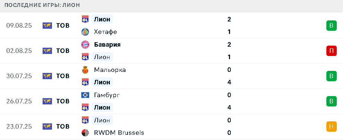Click red loss badge for Bayern match
The height and width of the screenshot is (140, 343).
332,51
